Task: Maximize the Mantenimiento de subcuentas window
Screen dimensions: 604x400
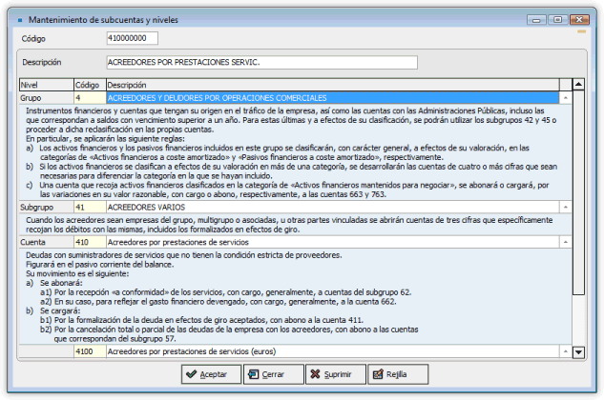Action: click(559, 19)
